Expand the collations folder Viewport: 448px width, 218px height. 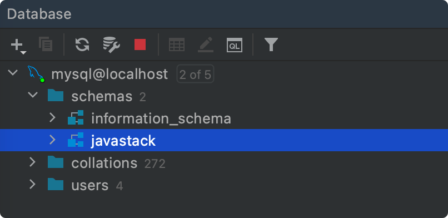coord(32,162)
